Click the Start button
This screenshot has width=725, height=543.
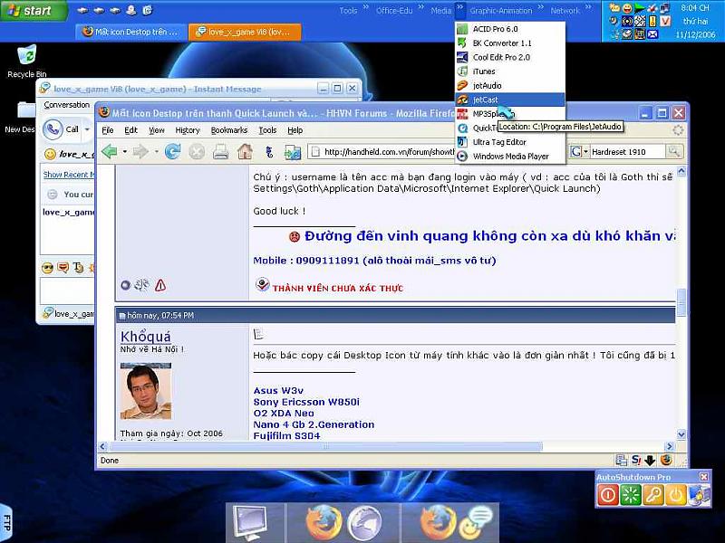pyautogui.click(x=33, y=11)
